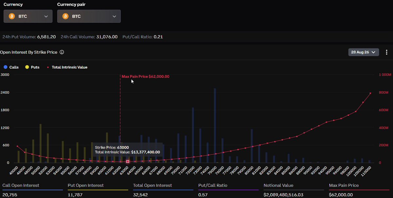Click the bottom Put/Call Ratio value 0.57
The image size is (393, 198).
(x=203, y=195)
